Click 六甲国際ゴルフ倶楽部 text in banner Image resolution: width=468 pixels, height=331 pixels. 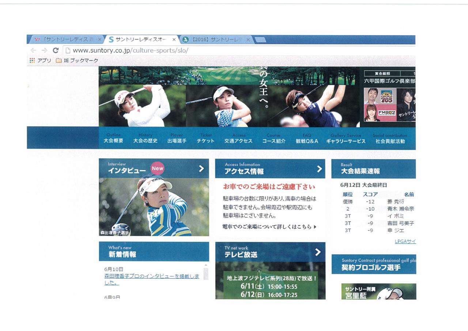389,81
